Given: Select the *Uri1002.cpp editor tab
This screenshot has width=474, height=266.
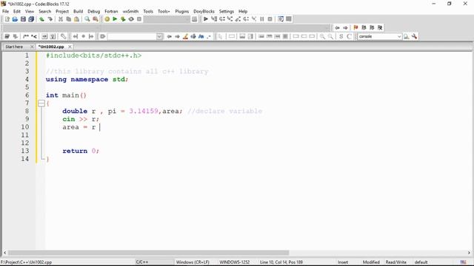Looking at the screenshot, I should click(51, 47).
